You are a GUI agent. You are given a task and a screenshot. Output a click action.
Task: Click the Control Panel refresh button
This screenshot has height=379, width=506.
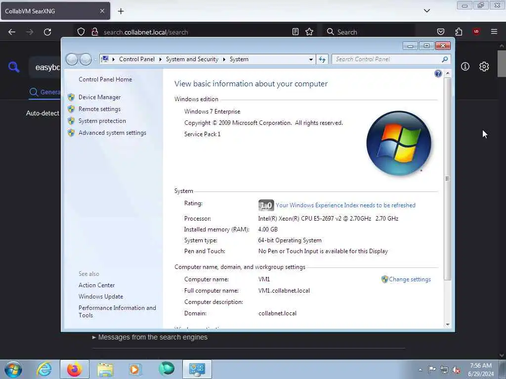point(322,59)
